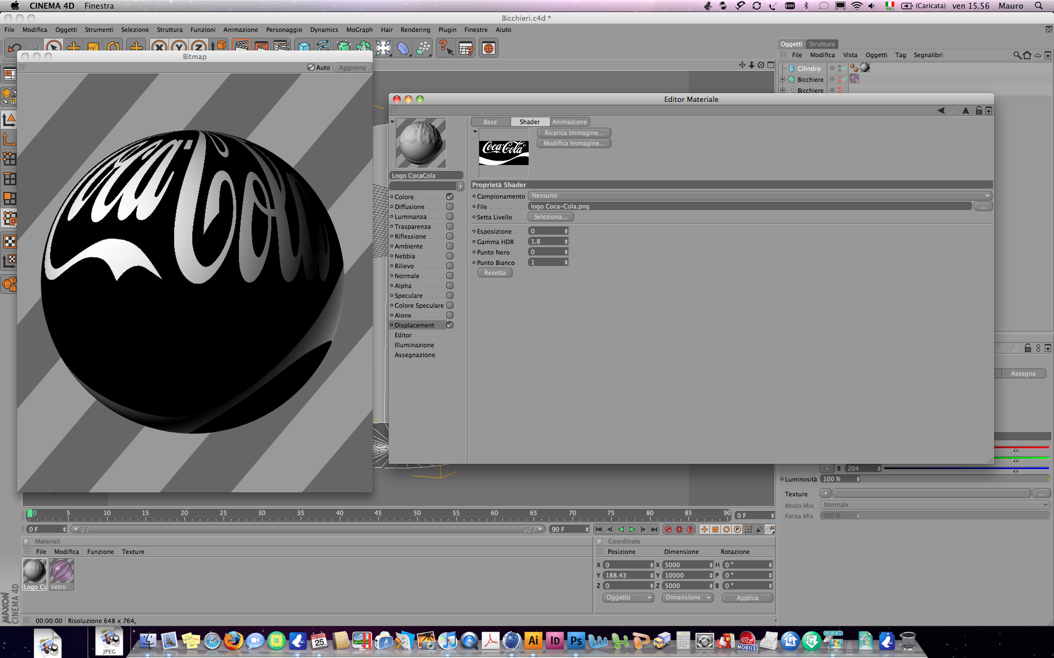Screen dimensions: 1054x658
Task: Click the help question-mark cursor icon
Action: 445,48
